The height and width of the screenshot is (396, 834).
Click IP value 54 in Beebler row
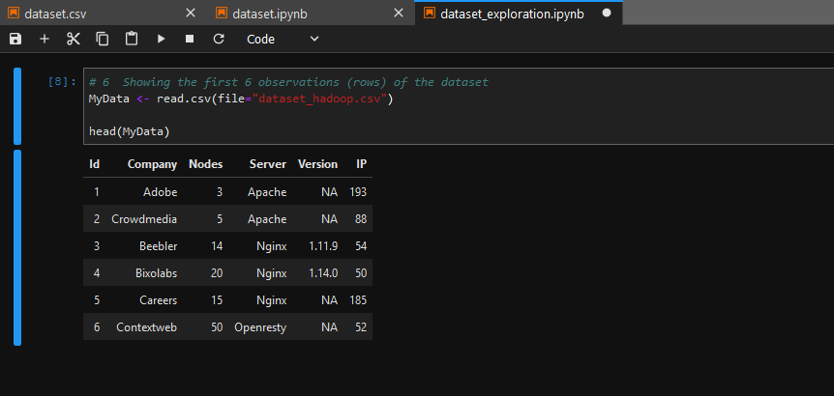[x=361, y=246]
